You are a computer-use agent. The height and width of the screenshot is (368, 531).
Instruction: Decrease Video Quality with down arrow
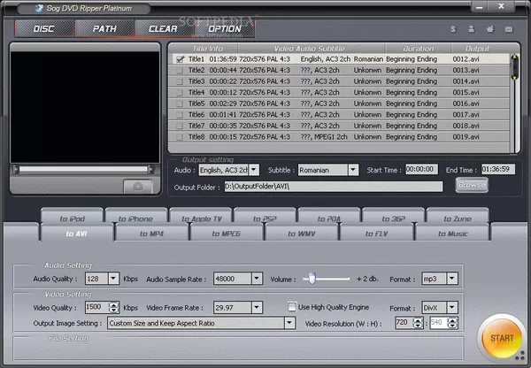pyautogui.click(x=114, y=310)
